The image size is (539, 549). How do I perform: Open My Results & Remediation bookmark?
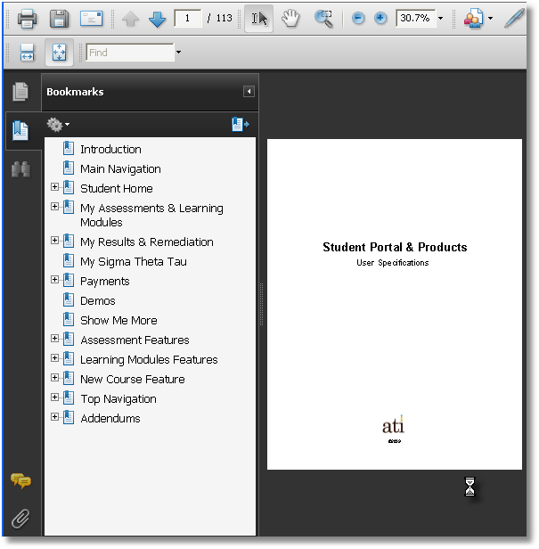[x=147, y=242]
